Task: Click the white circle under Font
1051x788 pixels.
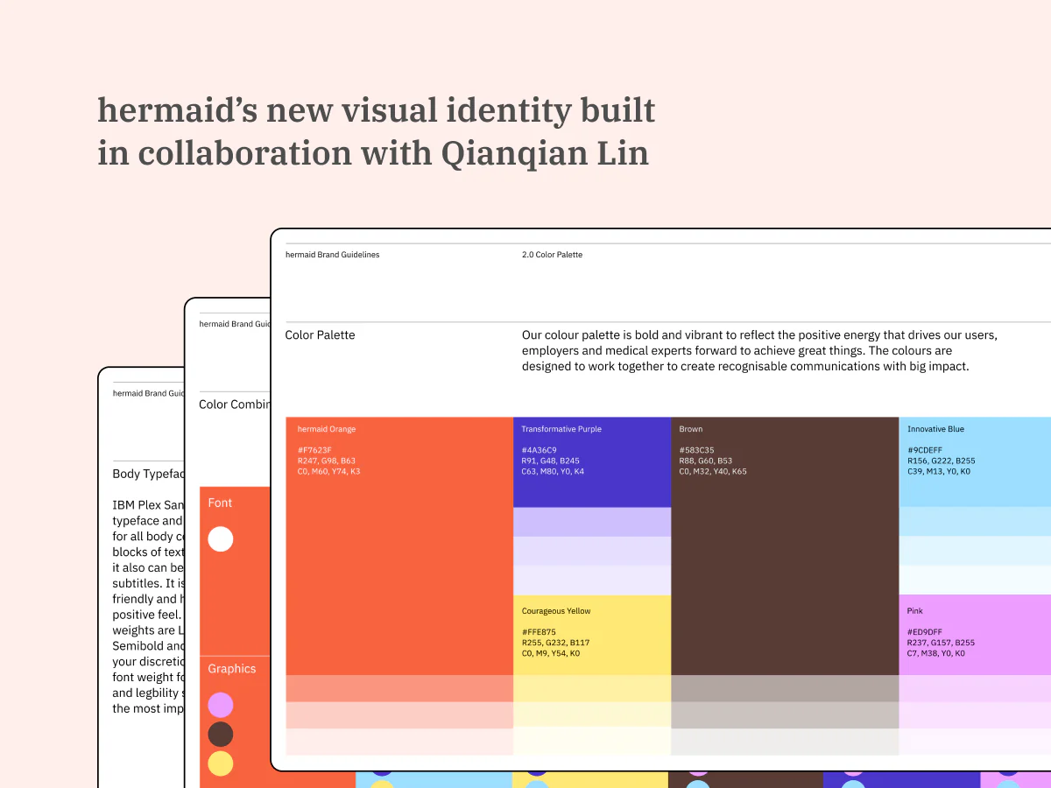Action: (221, 538)
